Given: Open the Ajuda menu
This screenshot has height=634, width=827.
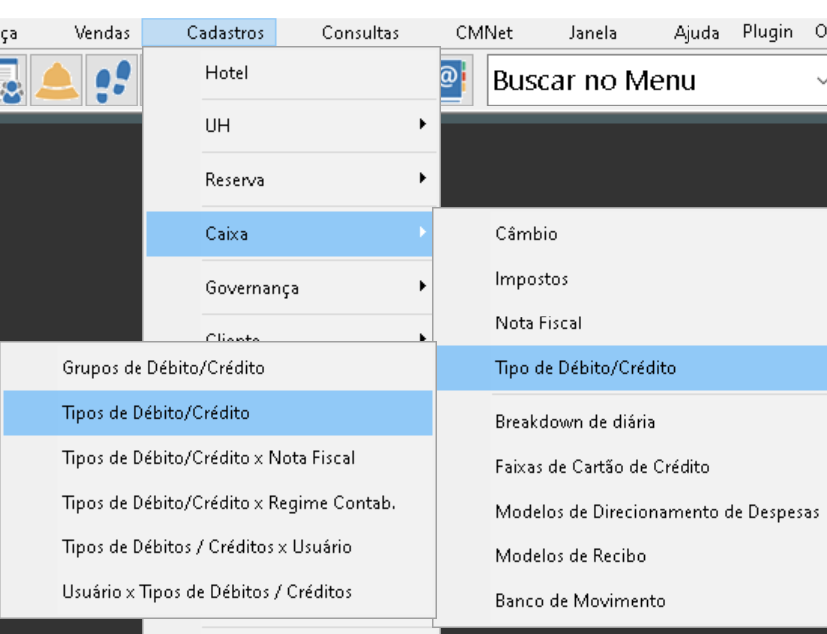Looking at the screenshot, I should (x=696, y=33).
